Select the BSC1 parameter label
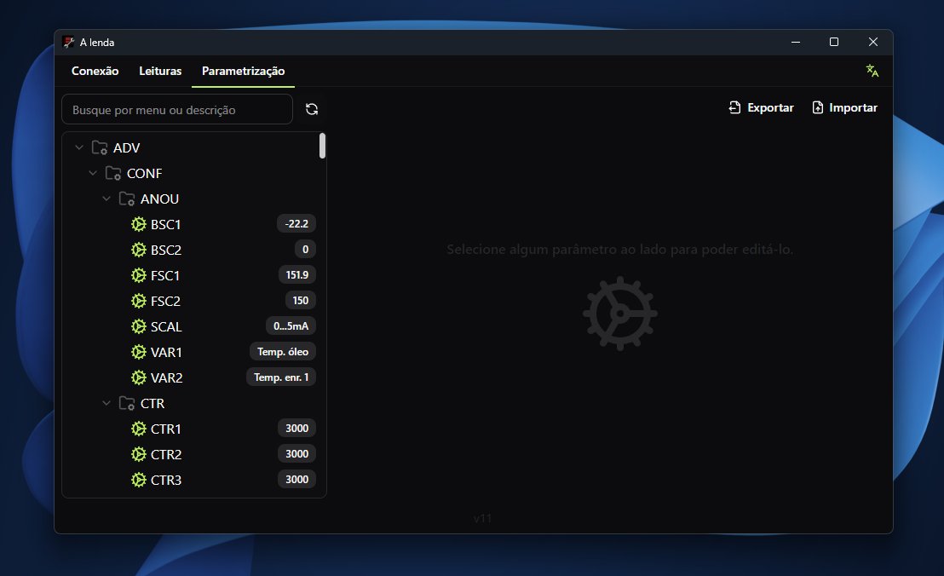944x576 pixels. (165, 224)
